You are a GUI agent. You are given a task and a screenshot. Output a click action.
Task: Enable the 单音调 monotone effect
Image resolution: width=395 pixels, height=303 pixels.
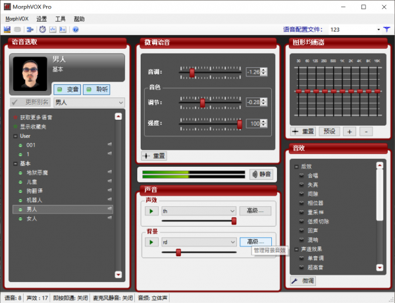(x=302, y=258)
